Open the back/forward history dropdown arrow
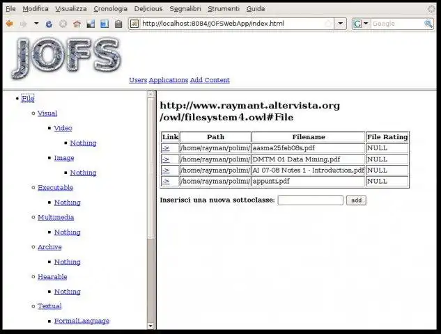441x334 pixels. (36, 24)
